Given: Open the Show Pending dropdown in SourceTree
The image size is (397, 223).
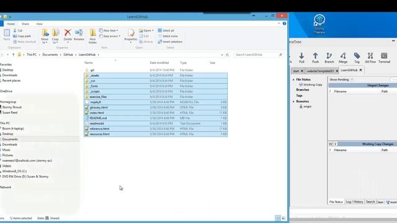Looking at the screenshot, I should pos(341,79).
